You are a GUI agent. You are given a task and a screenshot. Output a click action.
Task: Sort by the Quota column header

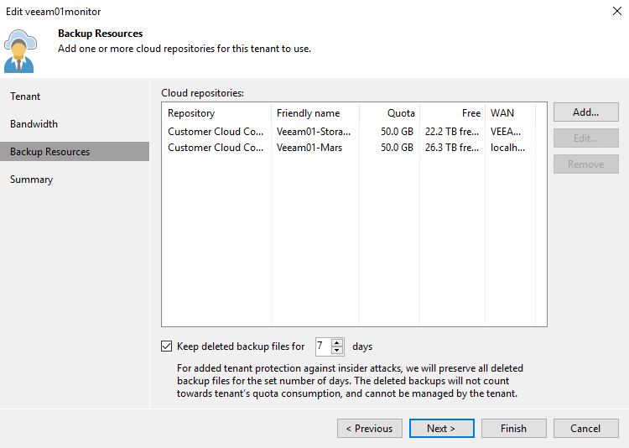pyautogui.click(x=389, y=113)
